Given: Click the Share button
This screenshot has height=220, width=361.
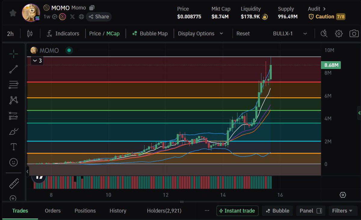Looking at the screenshot, I should 99,17.
